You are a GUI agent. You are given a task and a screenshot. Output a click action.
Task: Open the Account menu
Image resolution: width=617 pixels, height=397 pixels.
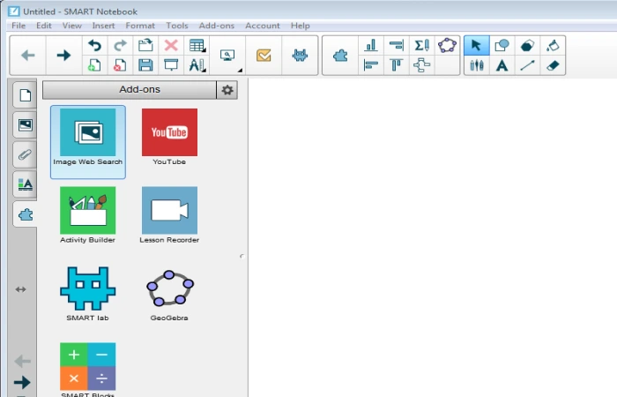coord(263,26)
